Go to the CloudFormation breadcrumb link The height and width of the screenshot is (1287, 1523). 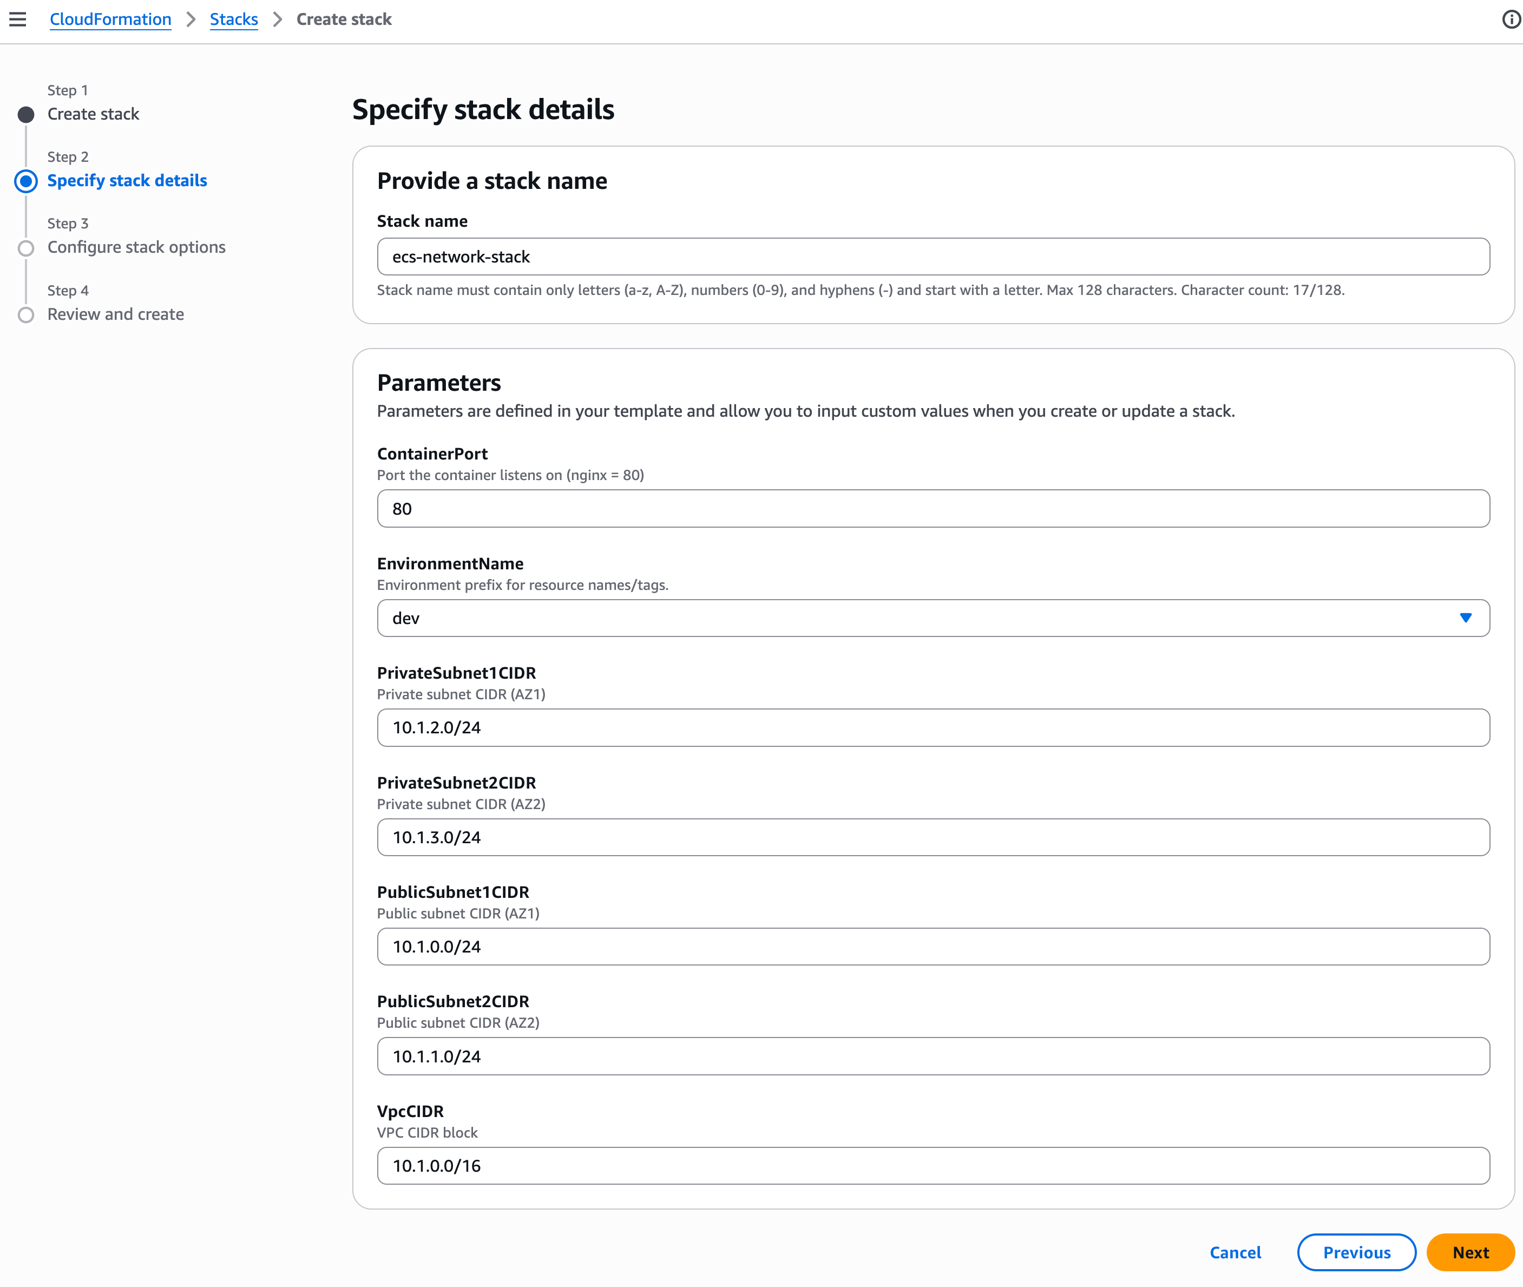(x=110, y=19)
